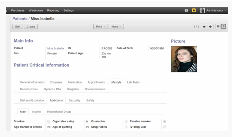
Task: Toggle the Passive smoker checkbox
Action: point(165,121)
